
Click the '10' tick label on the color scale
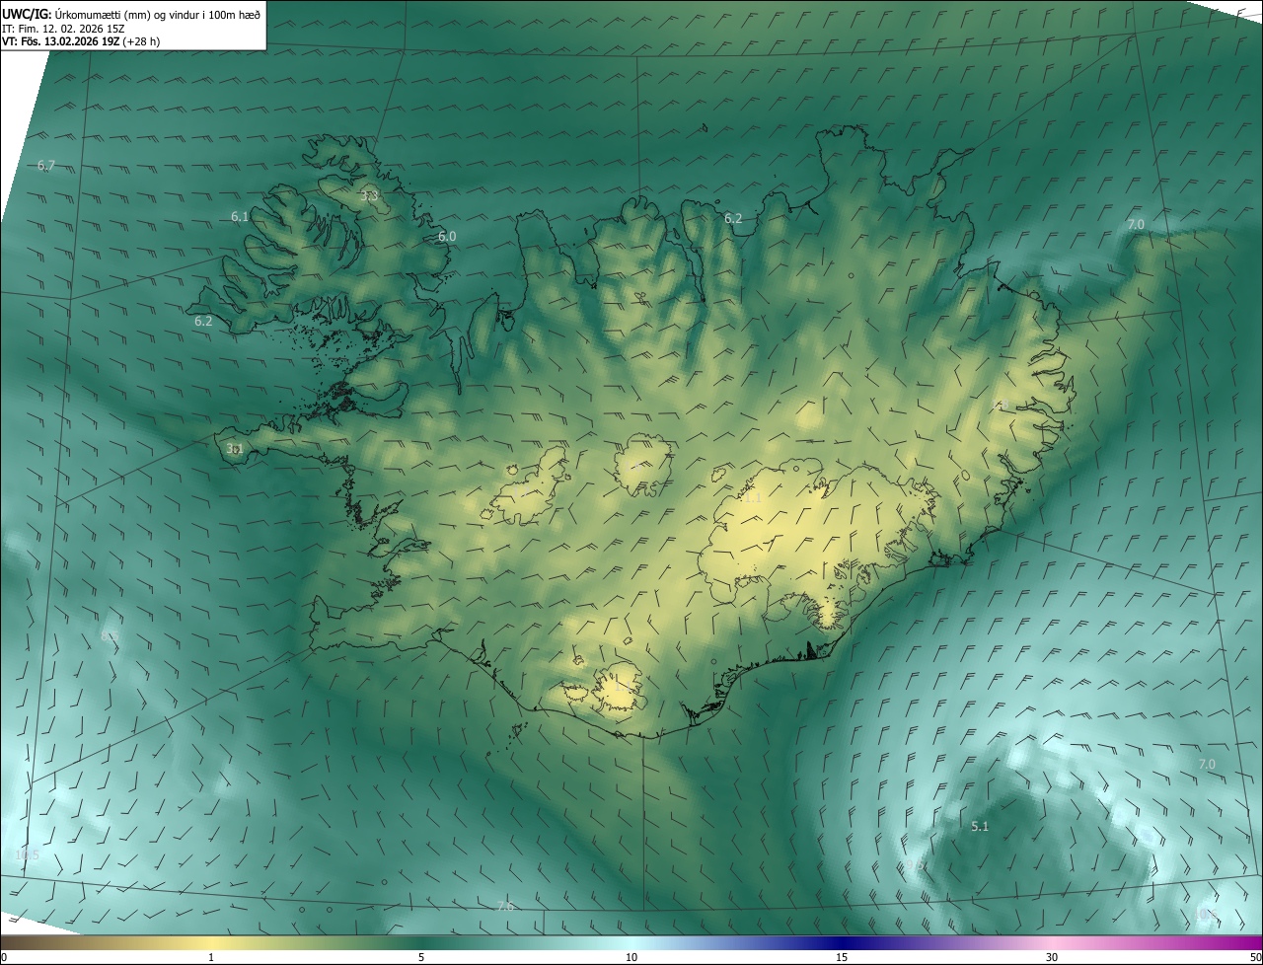631,957
